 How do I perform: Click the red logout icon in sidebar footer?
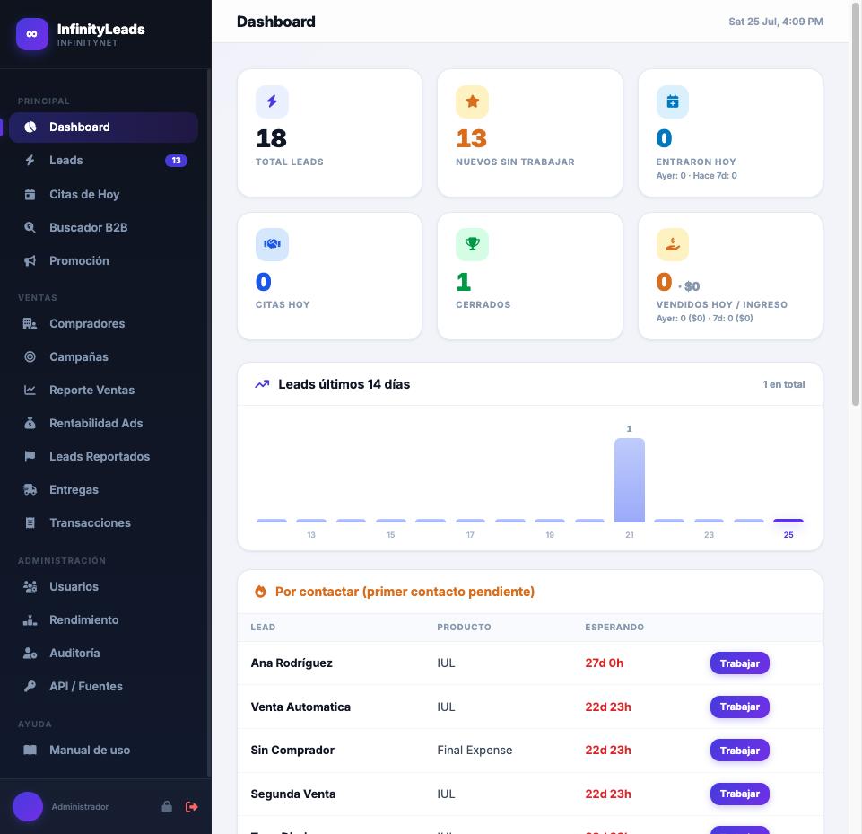click(x=191, y=806)
